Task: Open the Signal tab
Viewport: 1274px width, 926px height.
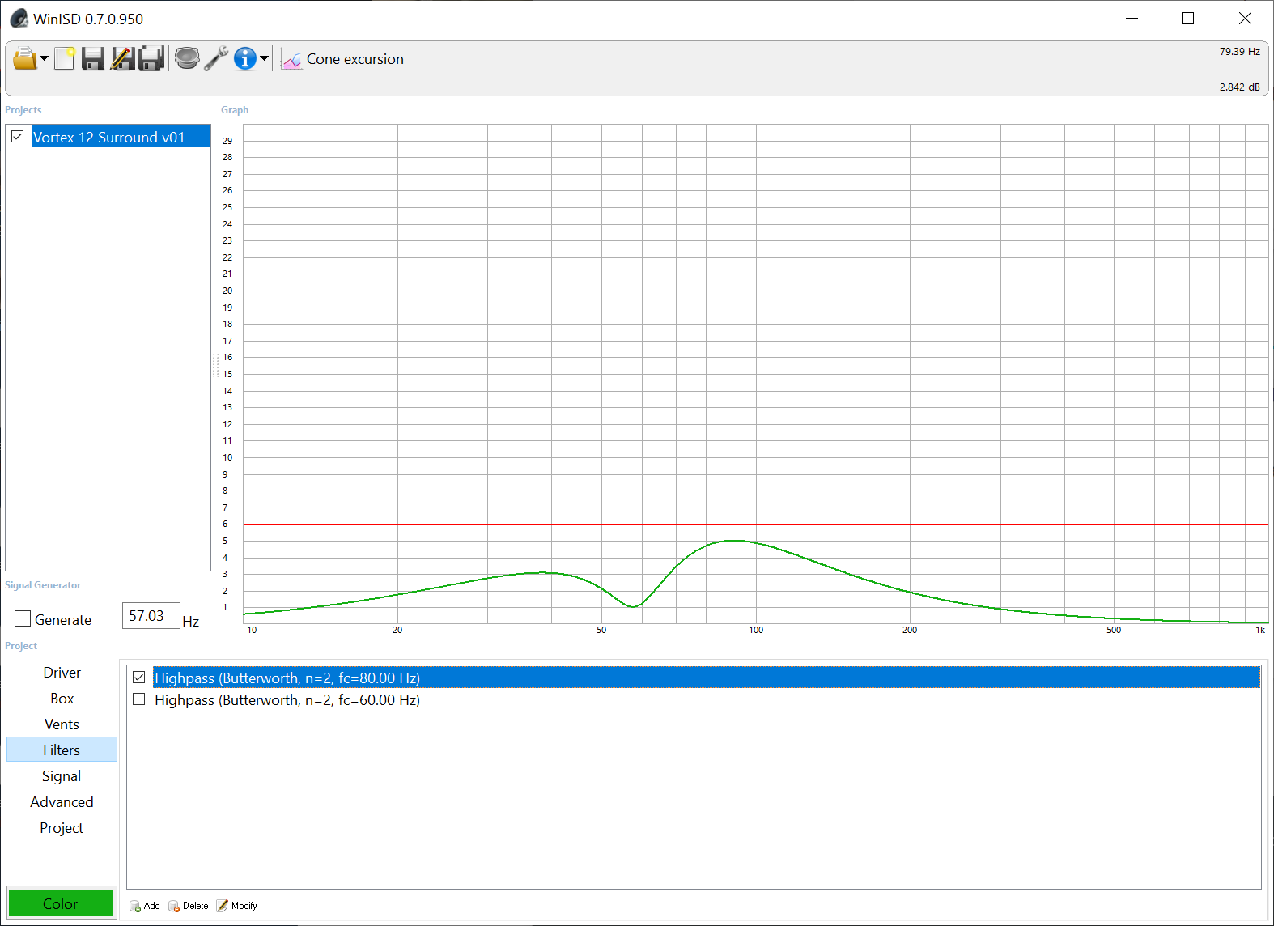Action: [x=62, y=776]
